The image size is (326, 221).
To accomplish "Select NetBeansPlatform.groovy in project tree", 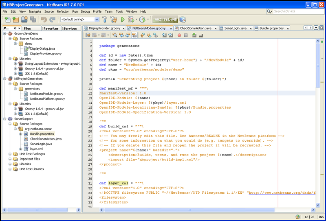I will pyautogui.click(x=47, y=98).
